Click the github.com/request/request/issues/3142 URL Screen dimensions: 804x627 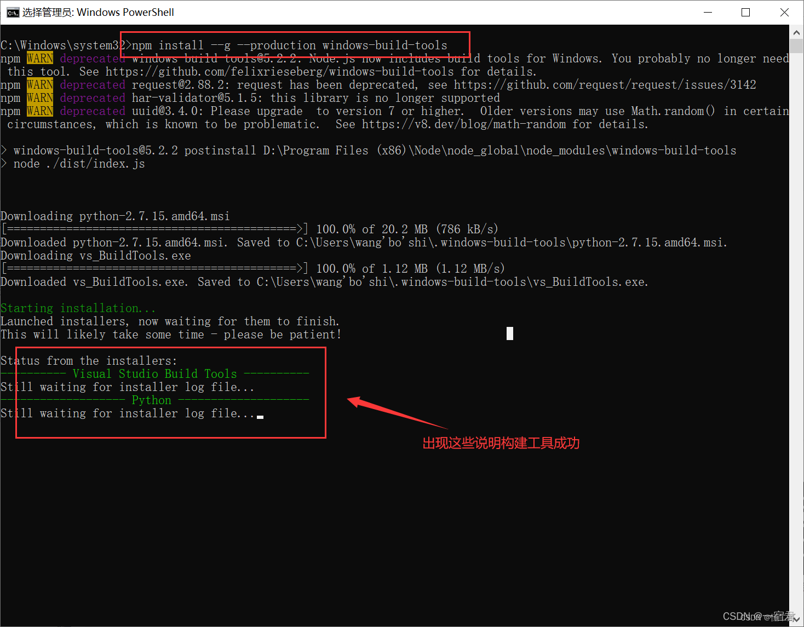[605, 85]
